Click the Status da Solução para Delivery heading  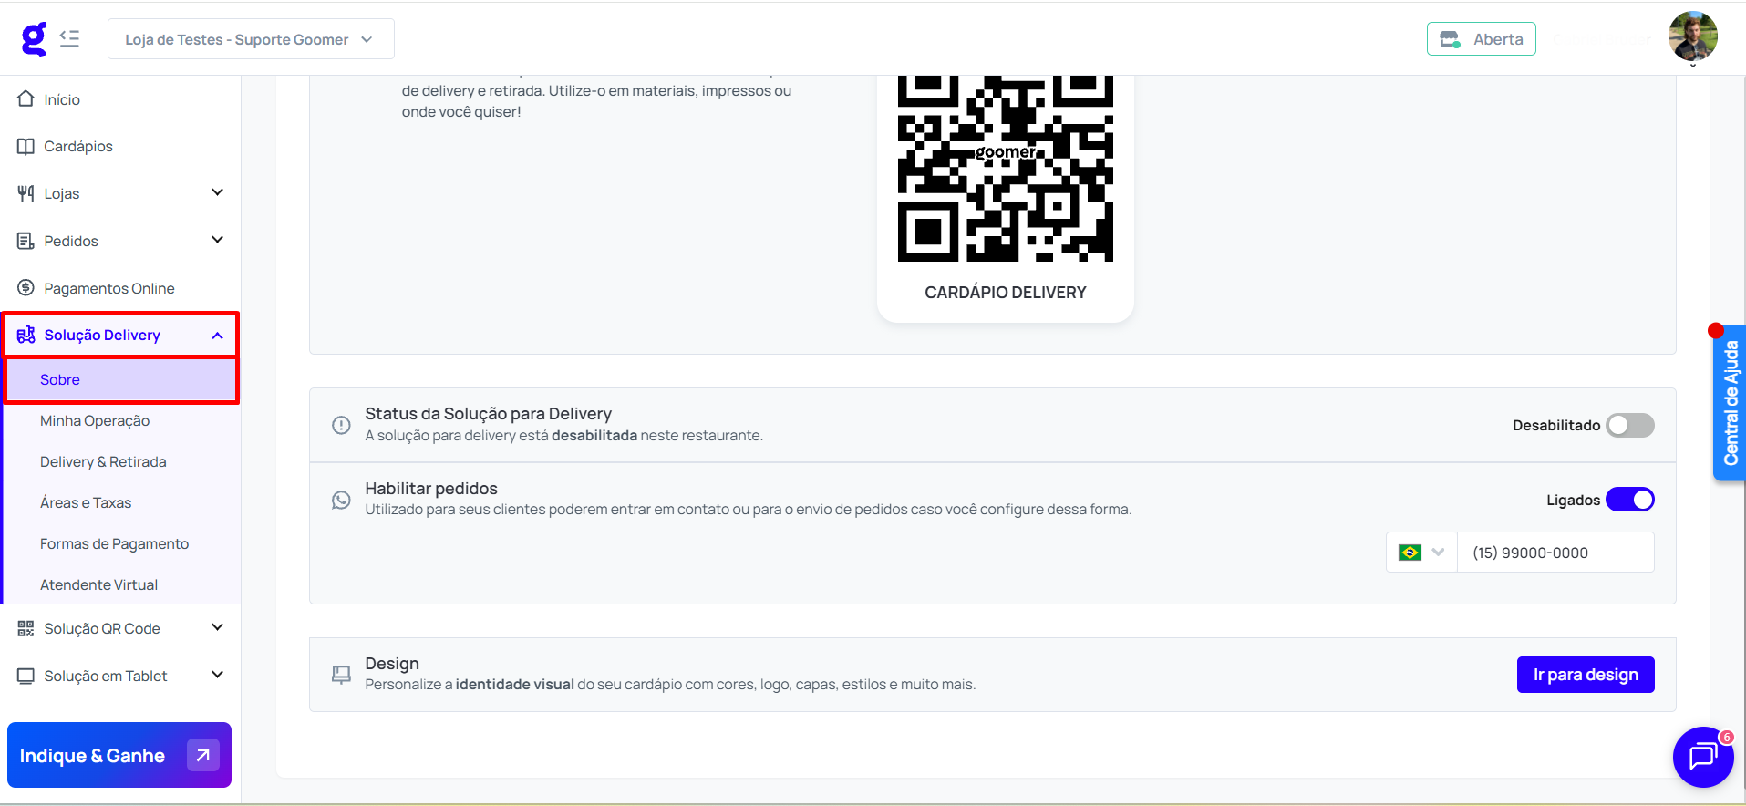pos(489,414)
